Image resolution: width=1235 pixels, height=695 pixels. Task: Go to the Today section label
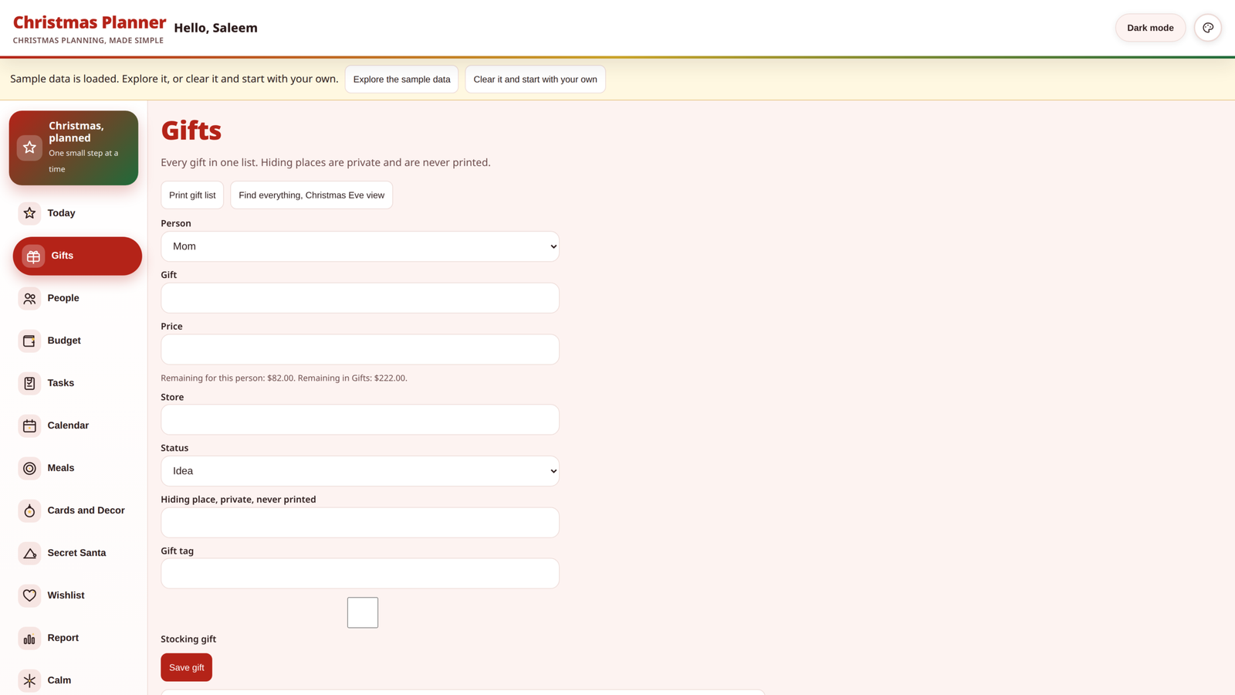(61, 213)
